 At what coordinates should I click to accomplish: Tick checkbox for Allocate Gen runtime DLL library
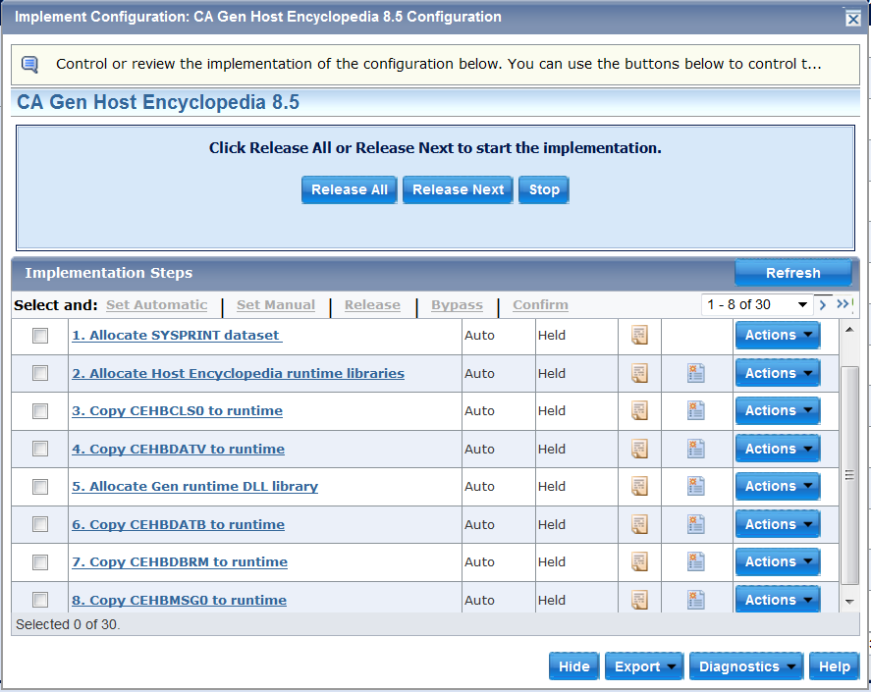click(40, 487)
